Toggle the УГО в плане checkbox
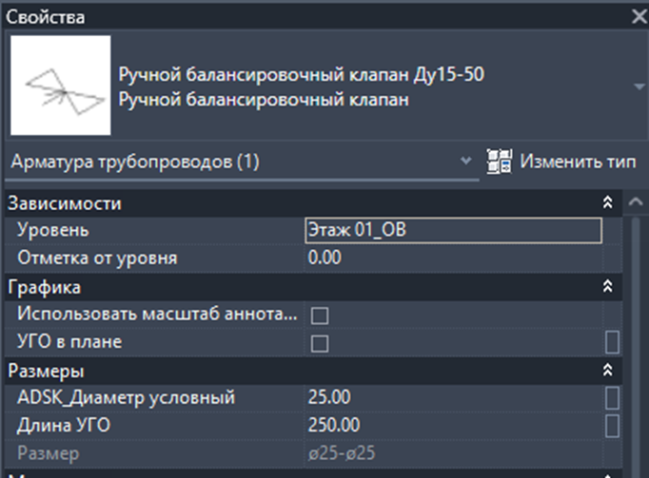649x478 pixels. point(320,343)
